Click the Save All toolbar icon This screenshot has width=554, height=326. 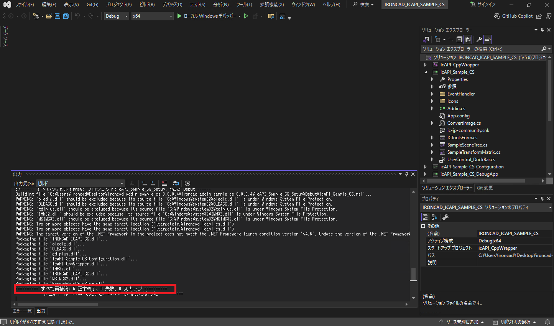point(66,16)
